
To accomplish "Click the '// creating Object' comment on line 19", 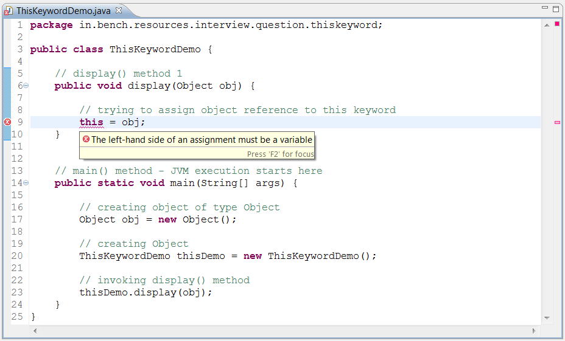I will pyautogui.click(x=134, y=244).
